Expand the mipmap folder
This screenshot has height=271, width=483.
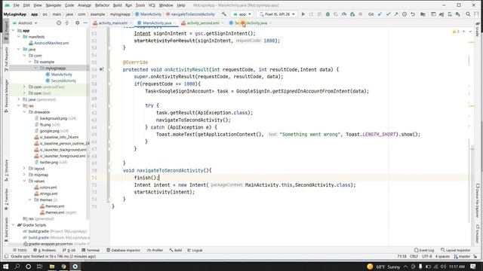[24, 175]
